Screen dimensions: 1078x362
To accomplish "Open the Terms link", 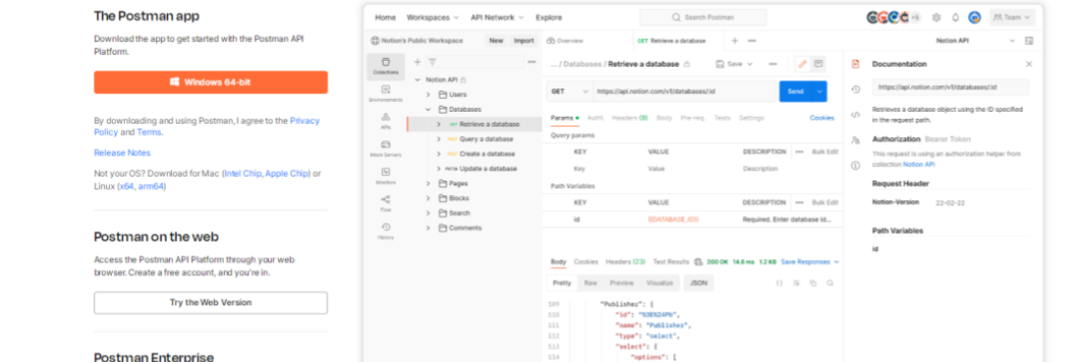I will coord(149,131).
